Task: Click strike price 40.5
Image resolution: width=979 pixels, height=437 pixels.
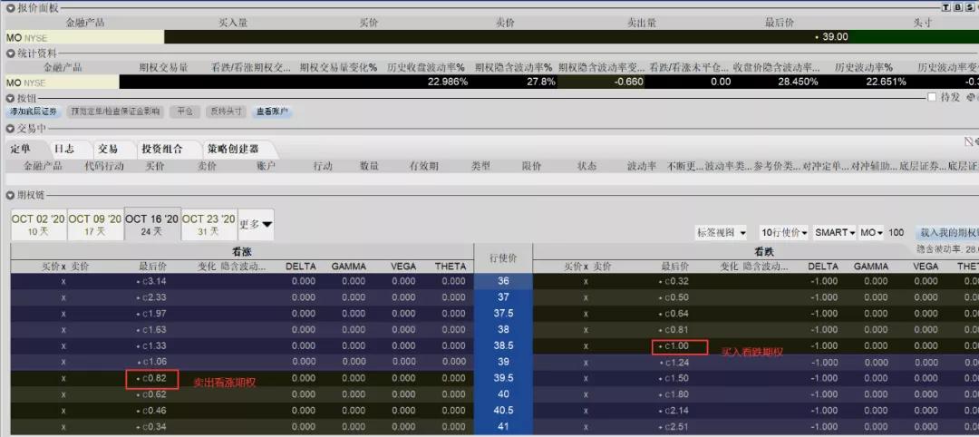Action: 503,411
